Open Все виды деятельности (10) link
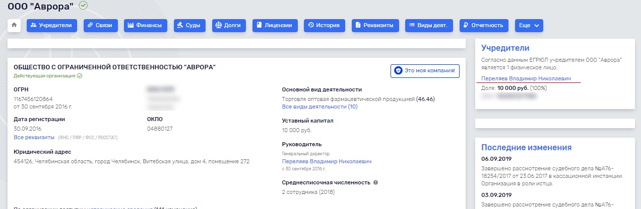Image resolution: width=641 pixels, height=209 pixels. point(319,107)
